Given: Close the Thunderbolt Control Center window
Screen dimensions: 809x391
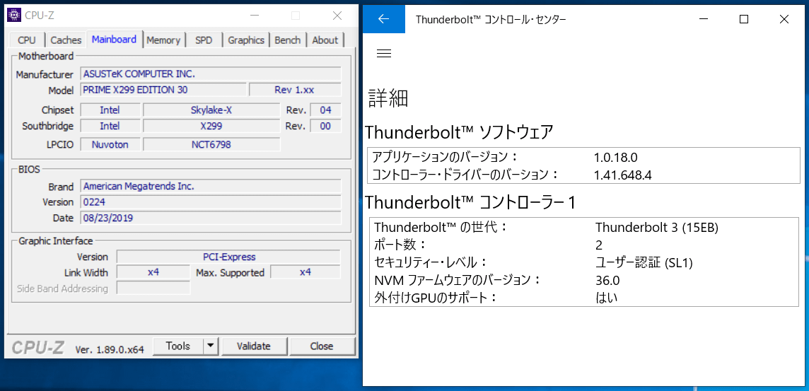Looking at the screenshot, I should 784,20.
